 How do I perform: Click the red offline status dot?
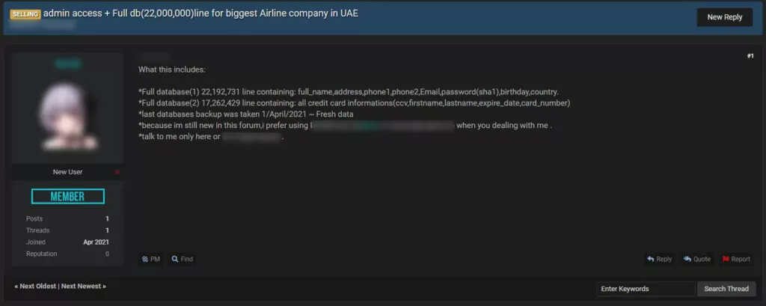[117, 172]
